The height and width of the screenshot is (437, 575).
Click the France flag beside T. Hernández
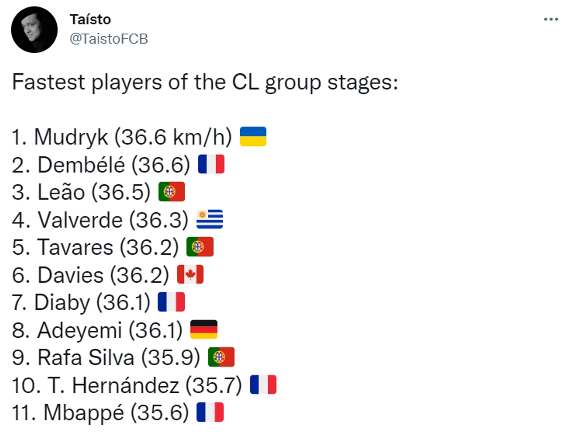click(x=263, y=385)
